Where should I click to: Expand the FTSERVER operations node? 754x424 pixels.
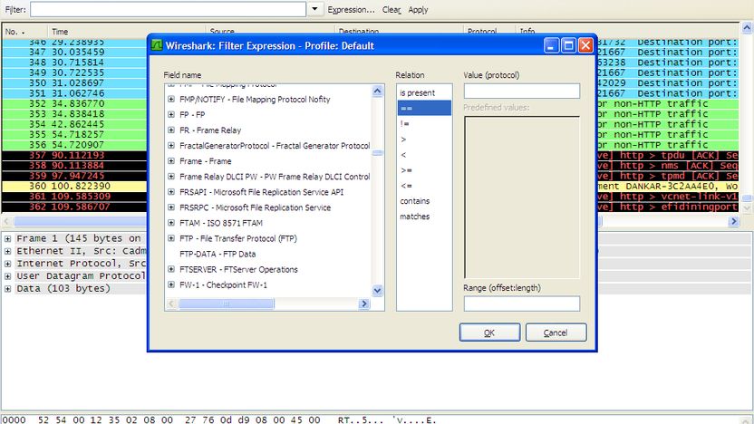click(170, 269)
